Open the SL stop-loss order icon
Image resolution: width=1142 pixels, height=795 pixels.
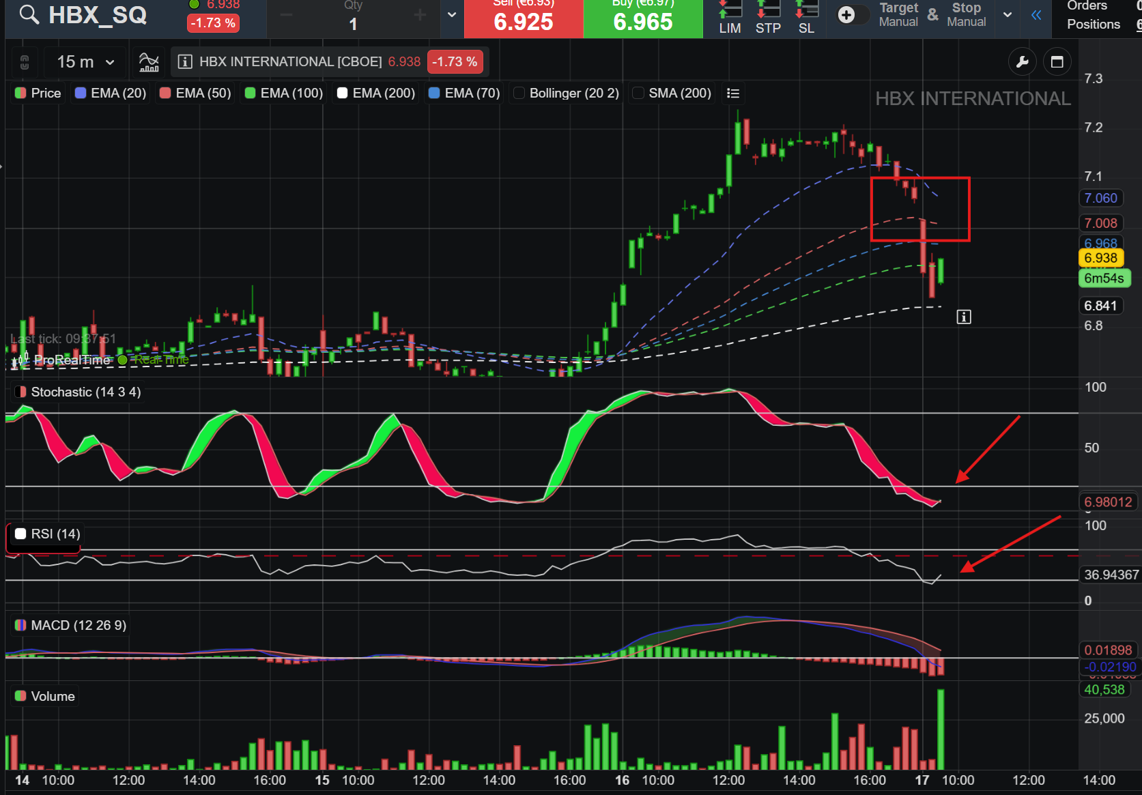coord(806,18)
